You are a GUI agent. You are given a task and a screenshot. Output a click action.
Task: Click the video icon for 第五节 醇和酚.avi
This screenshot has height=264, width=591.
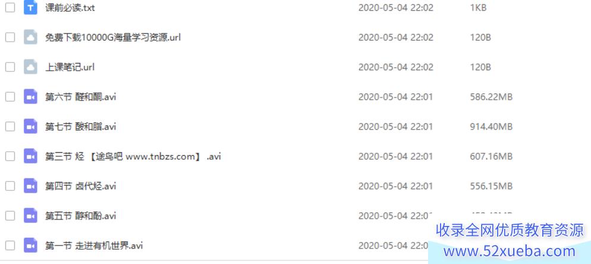pyautogui.click(x=30, y=216)
